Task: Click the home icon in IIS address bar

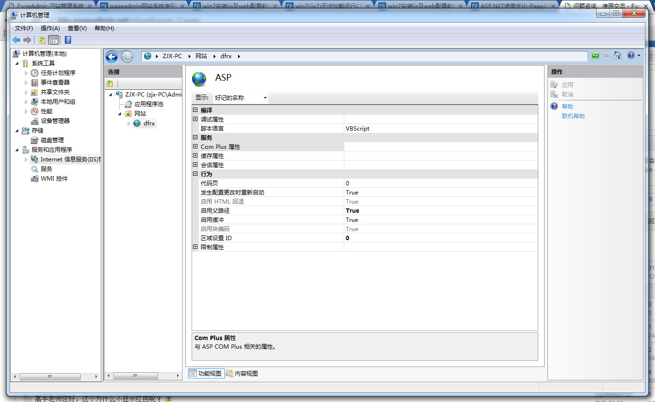Action: click(618, 56)
